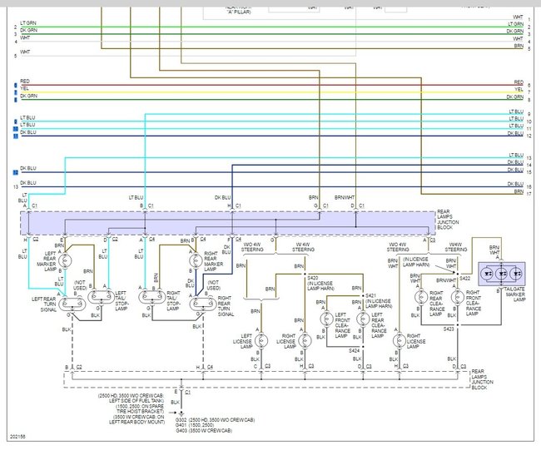Select the 'RIGHT FRONT CLEARANCE LAMP' label
The image size is (541, 450).
473,303
